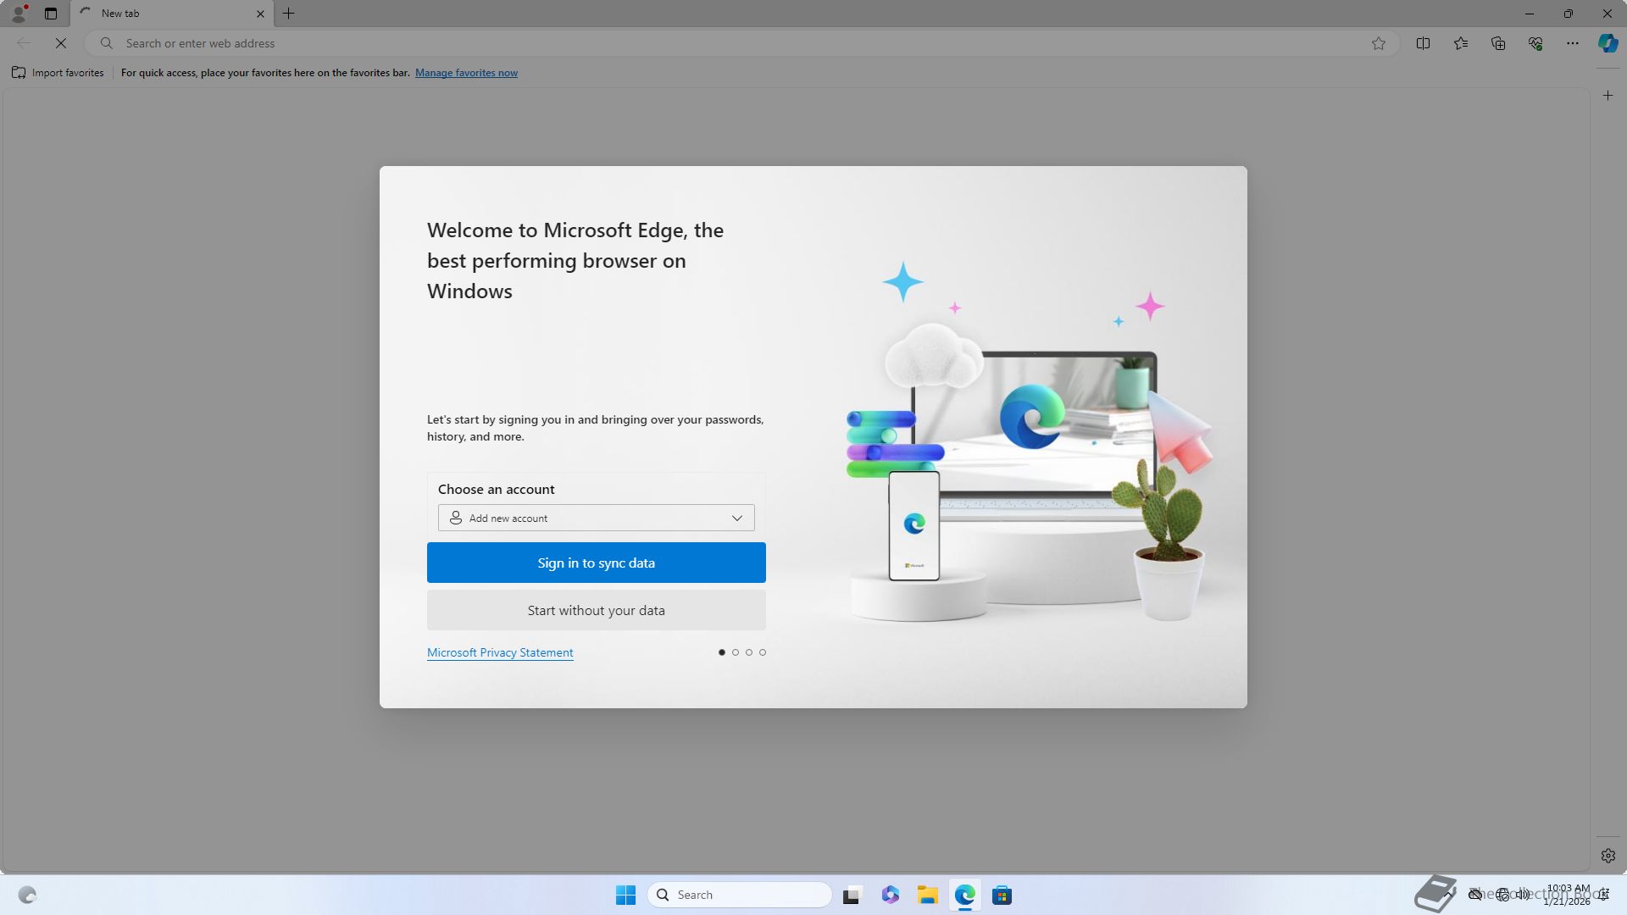Image resolution: width=1627 pixels, height=915 pixels.
Task: Click Sign in to sync data
Action: coord(596,563)
